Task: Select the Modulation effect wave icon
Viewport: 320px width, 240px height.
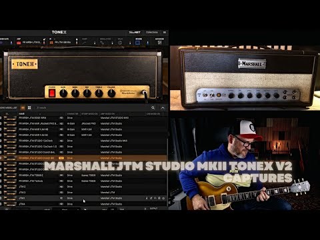Action: 102,43
